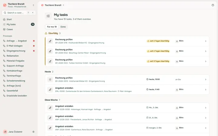The width and height of the screenshot is (218, 136).
Task: Click the red indicator next to Eingangsrechnung
Action: pos(34,51)
